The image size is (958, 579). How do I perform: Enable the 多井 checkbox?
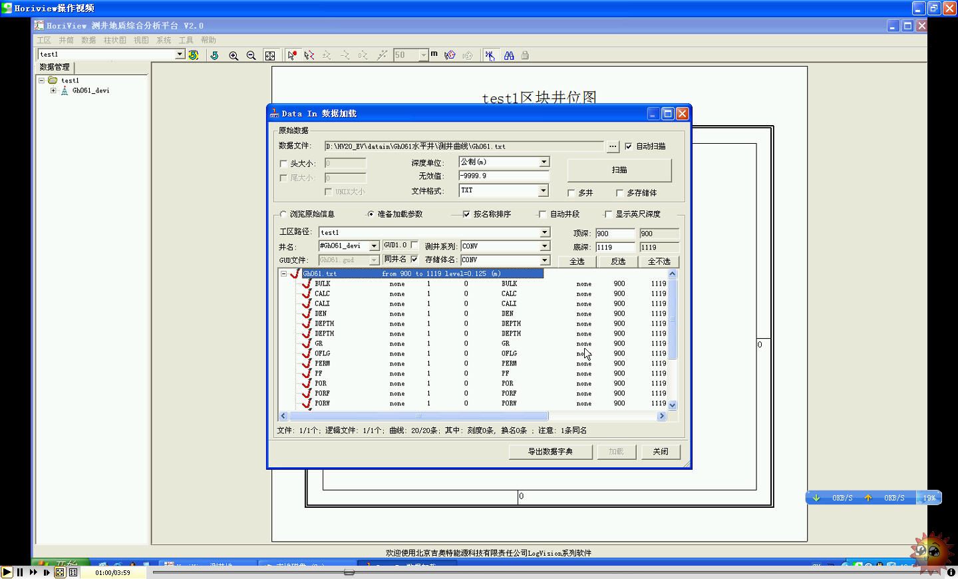[571, 193]
